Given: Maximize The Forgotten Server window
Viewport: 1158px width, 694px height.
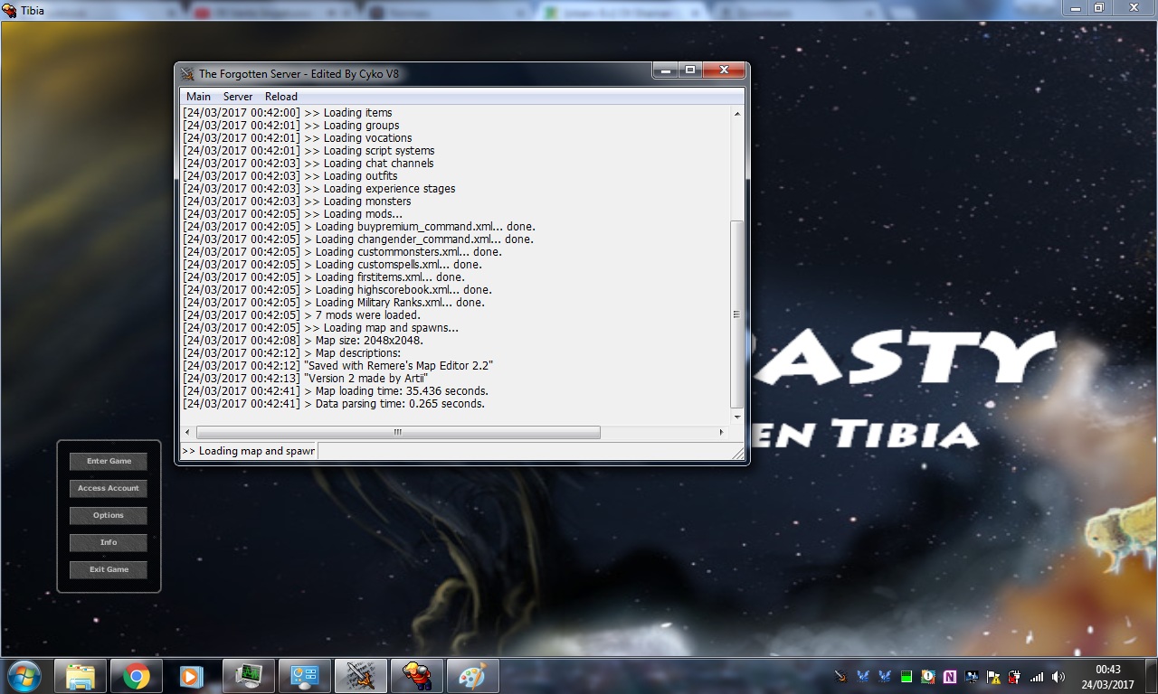Looking at the screenshot, I should point(689,70).
